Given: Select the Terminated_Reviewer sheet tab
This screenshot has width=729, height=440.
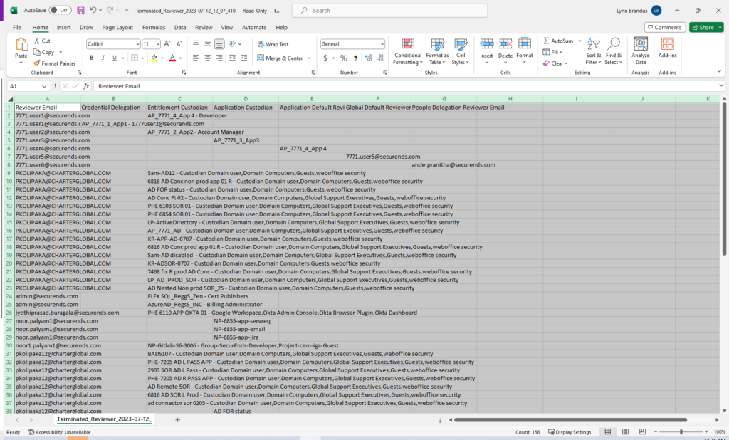Looking at the screenshot, I should [103, 419].
